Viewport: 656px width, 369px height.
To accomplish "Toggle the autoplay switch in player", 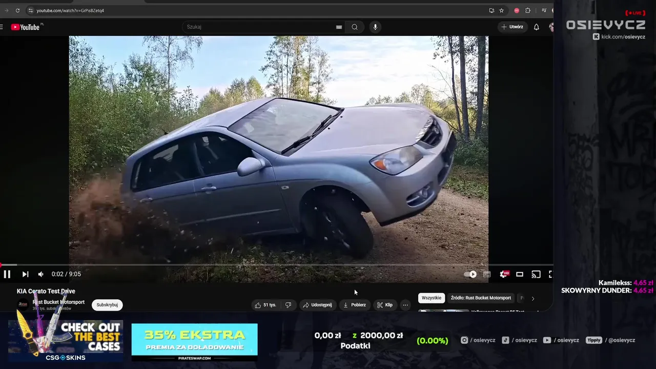I will pos(470,274).
